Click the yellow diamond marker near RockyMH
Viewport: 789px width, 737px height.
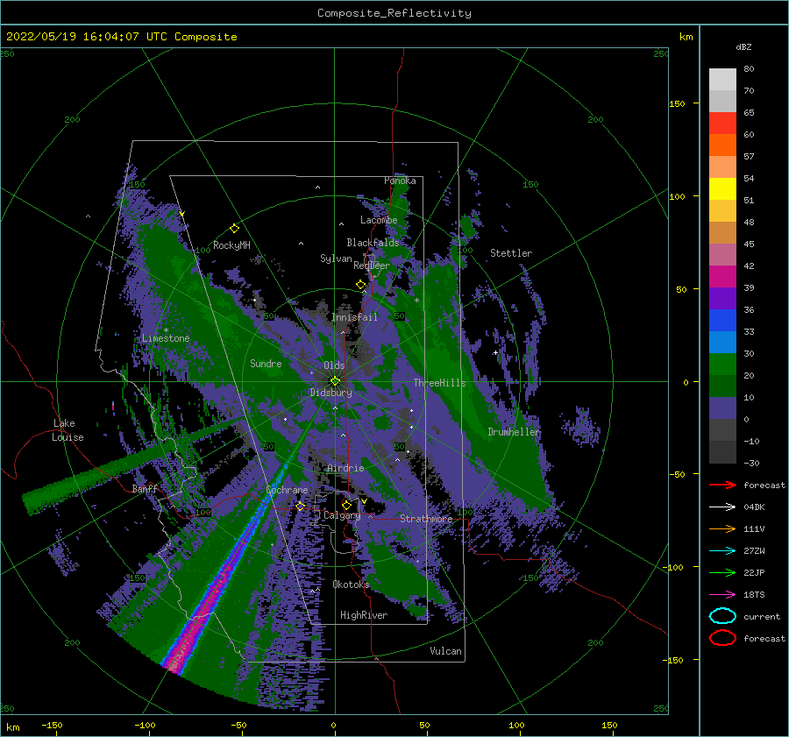tap(234, 229)
